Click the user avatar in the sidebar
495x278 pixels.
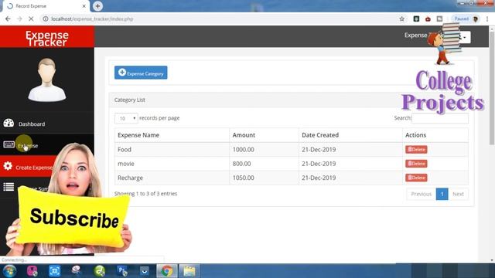pyautogui.click(x=47, y=80)
